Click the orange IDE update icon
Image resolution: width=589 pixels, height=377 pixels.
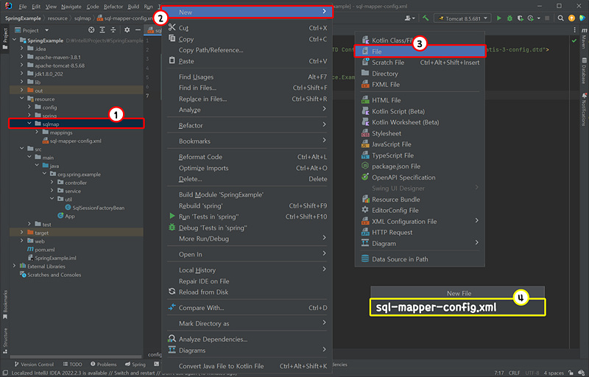[x=572, y=18]
